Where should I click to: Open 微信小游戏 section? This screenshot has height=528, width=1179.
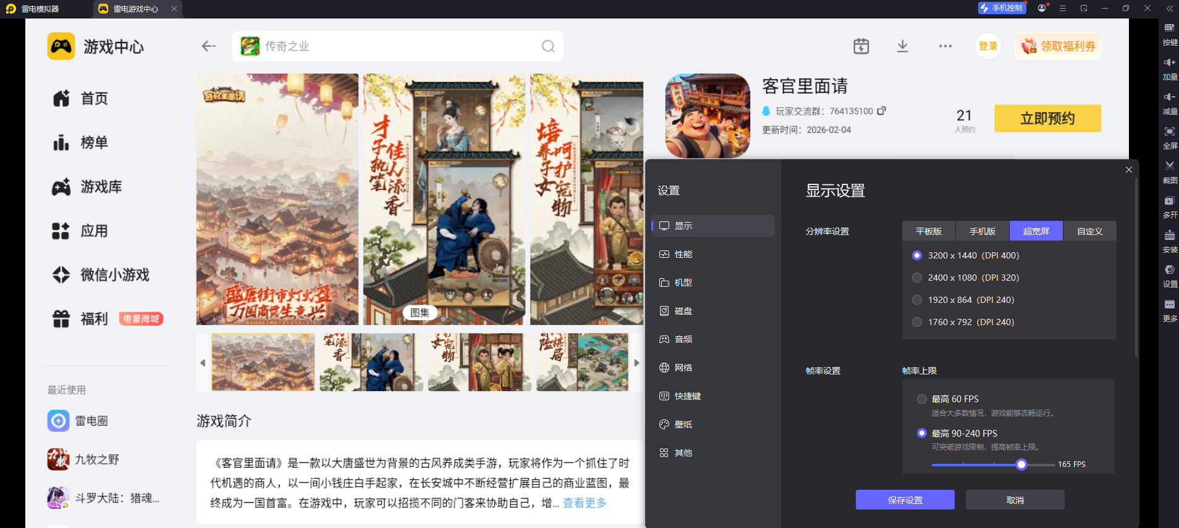(101, 275)
